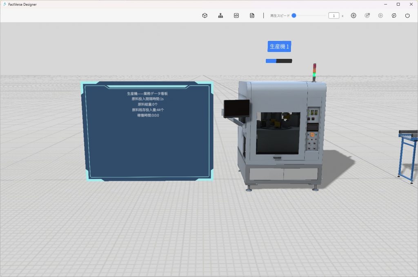Click the playback speed value input box
418x277 pixels.
(x=334, y=16)
